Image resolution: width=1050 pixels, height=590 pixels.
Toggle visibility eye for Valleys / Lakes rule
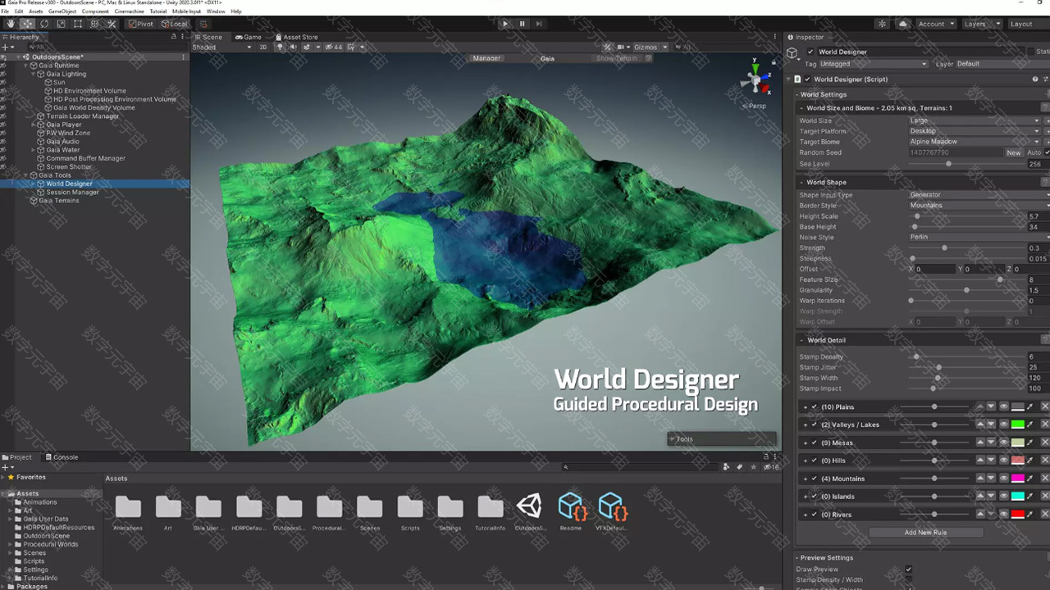click(x=1003, y=424)
